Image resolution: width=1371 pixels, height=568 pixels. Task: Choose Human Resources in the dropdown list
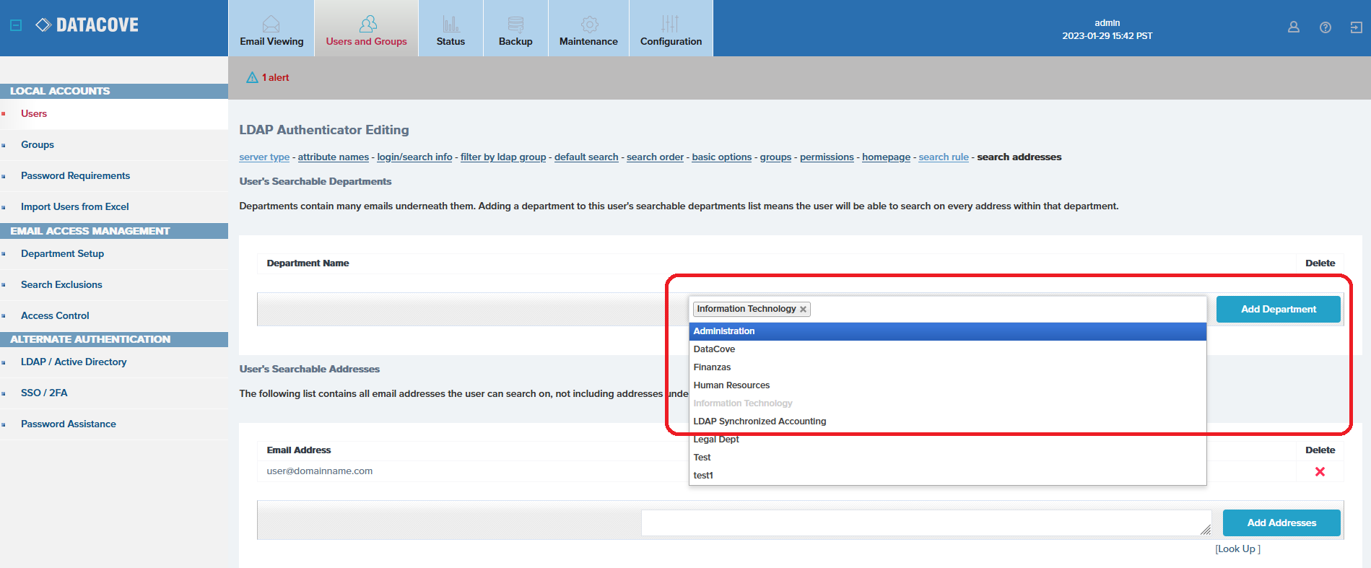coord(731,385)
